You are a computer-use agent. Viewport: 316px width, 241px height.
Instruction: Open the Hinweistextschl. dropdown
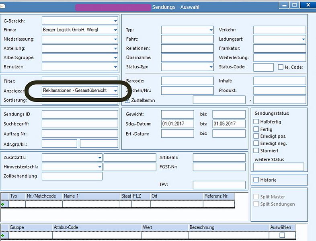[x=100, y=167]
